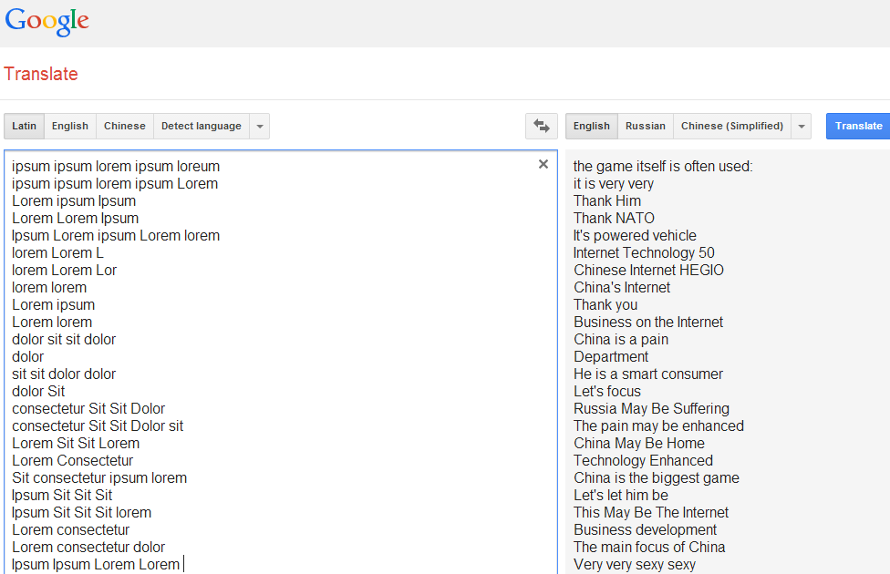Image resolution: width=890 pixels, height=574 pixels.
Task: Select Chinese (Simplified) as target language
Action: (x=732, y=126)
